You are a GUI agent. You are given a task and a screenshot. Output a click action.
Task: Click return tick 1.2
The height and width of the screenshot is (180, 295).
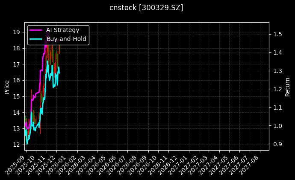(x=278, y=89)
